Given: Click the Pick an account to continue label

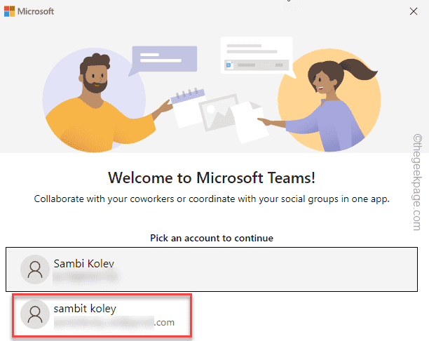Looking at the screenshot, I should (x=212, y=238).
